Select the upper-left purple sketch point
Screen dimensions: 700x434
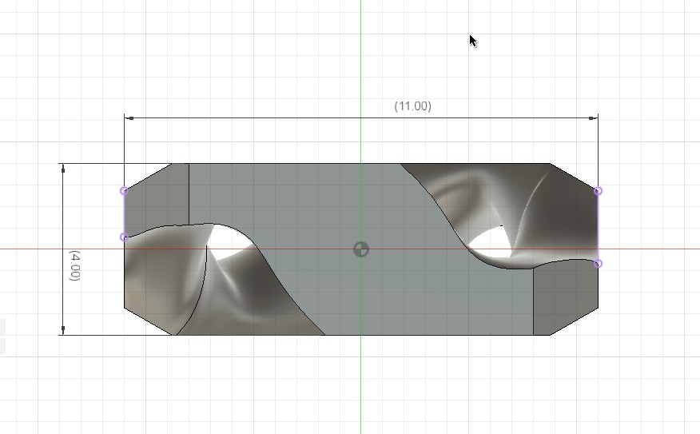[124, 191]
